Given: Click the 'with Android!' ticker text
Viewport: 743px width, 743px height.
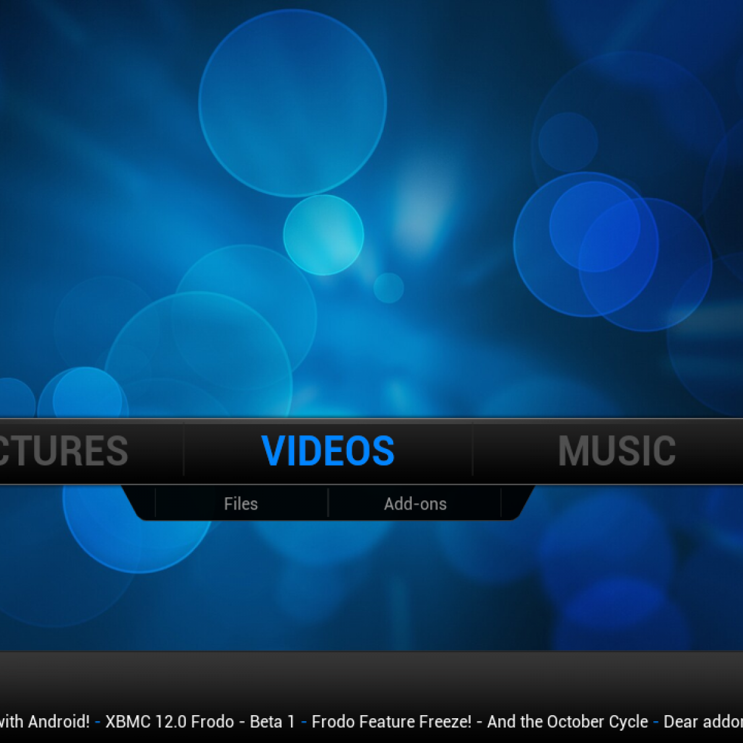Looking at the screenshot, I should click(45, 721).
